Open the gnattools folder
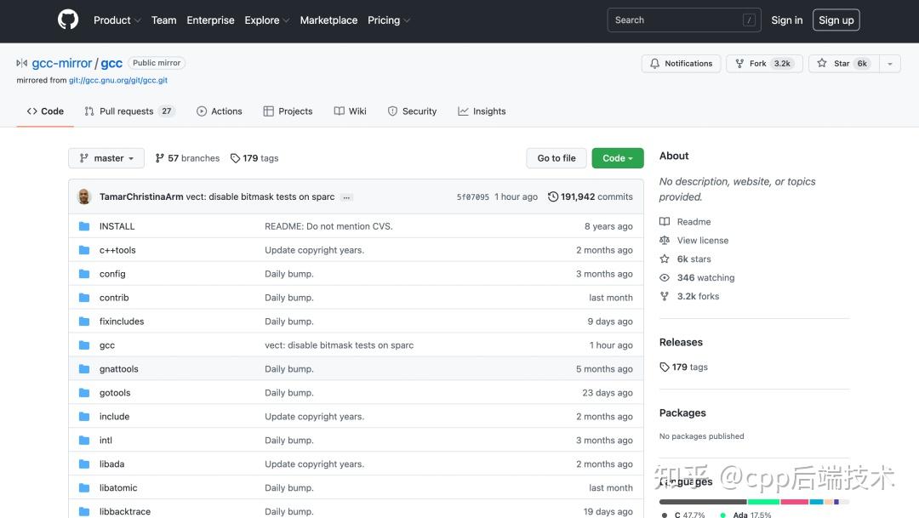This screenshot has width=919, height=518. click(x=118, y=369)
